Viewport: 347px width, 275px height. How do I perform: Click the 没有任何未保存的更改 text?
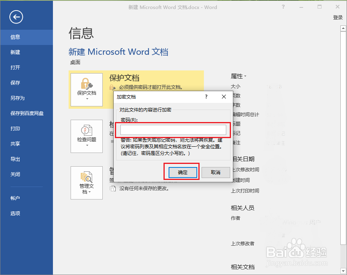[x=144, y=189]
